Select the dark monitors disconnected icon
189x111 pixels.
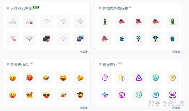46,38
